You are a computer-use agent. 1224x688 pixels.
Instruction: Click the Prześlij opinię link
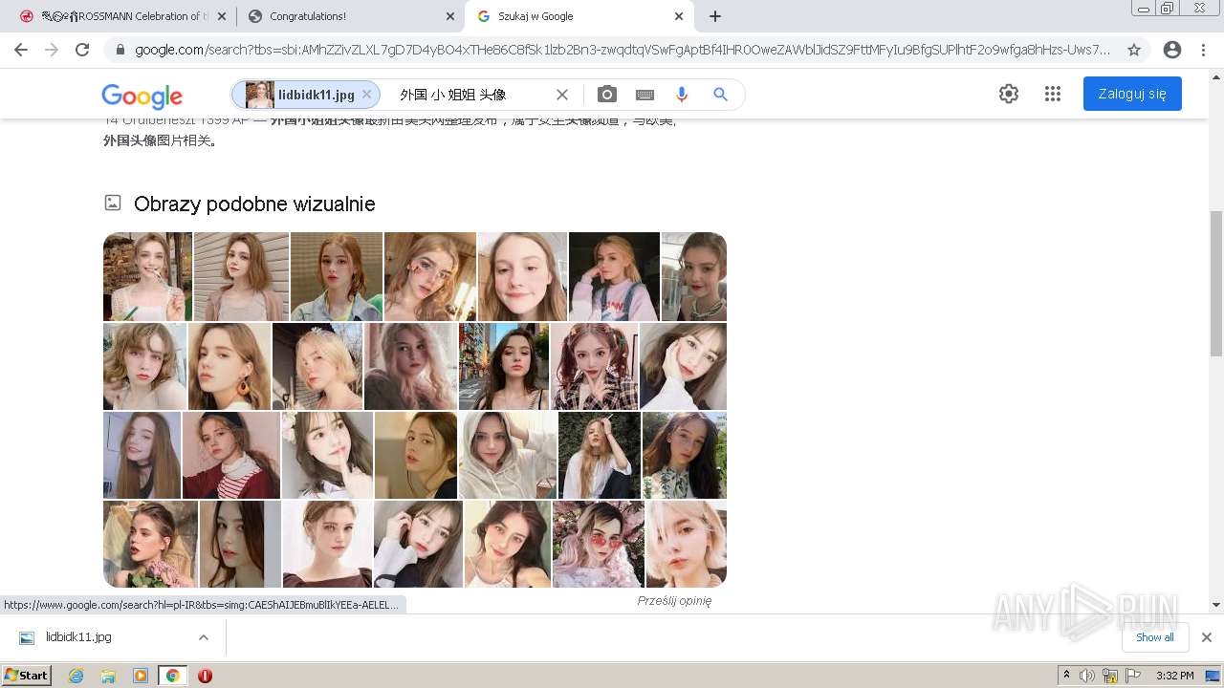click(x=674, y=601)
